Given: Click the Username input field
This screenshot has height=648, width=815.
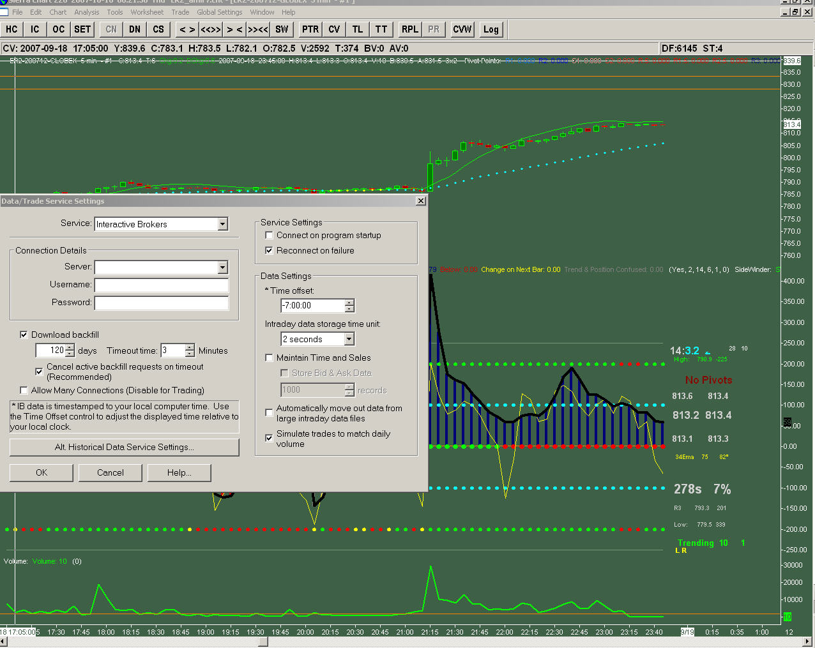Looking at the screenshot, I should coord(161,285).
